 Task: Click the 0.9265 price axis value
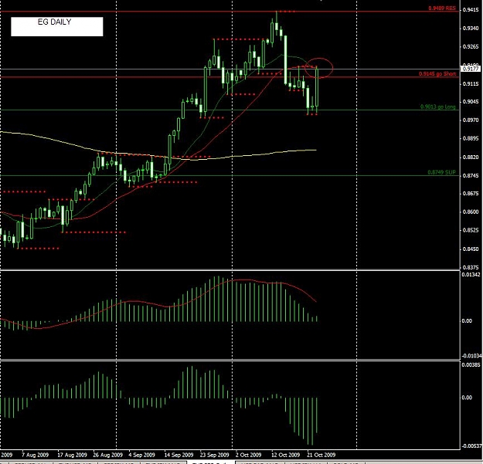click(x=471, y=47)
